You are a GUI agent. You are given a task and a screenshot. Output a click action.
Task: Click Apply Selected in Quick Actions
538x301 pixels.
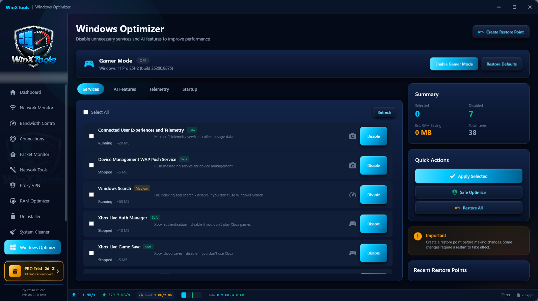click(468, 176)
